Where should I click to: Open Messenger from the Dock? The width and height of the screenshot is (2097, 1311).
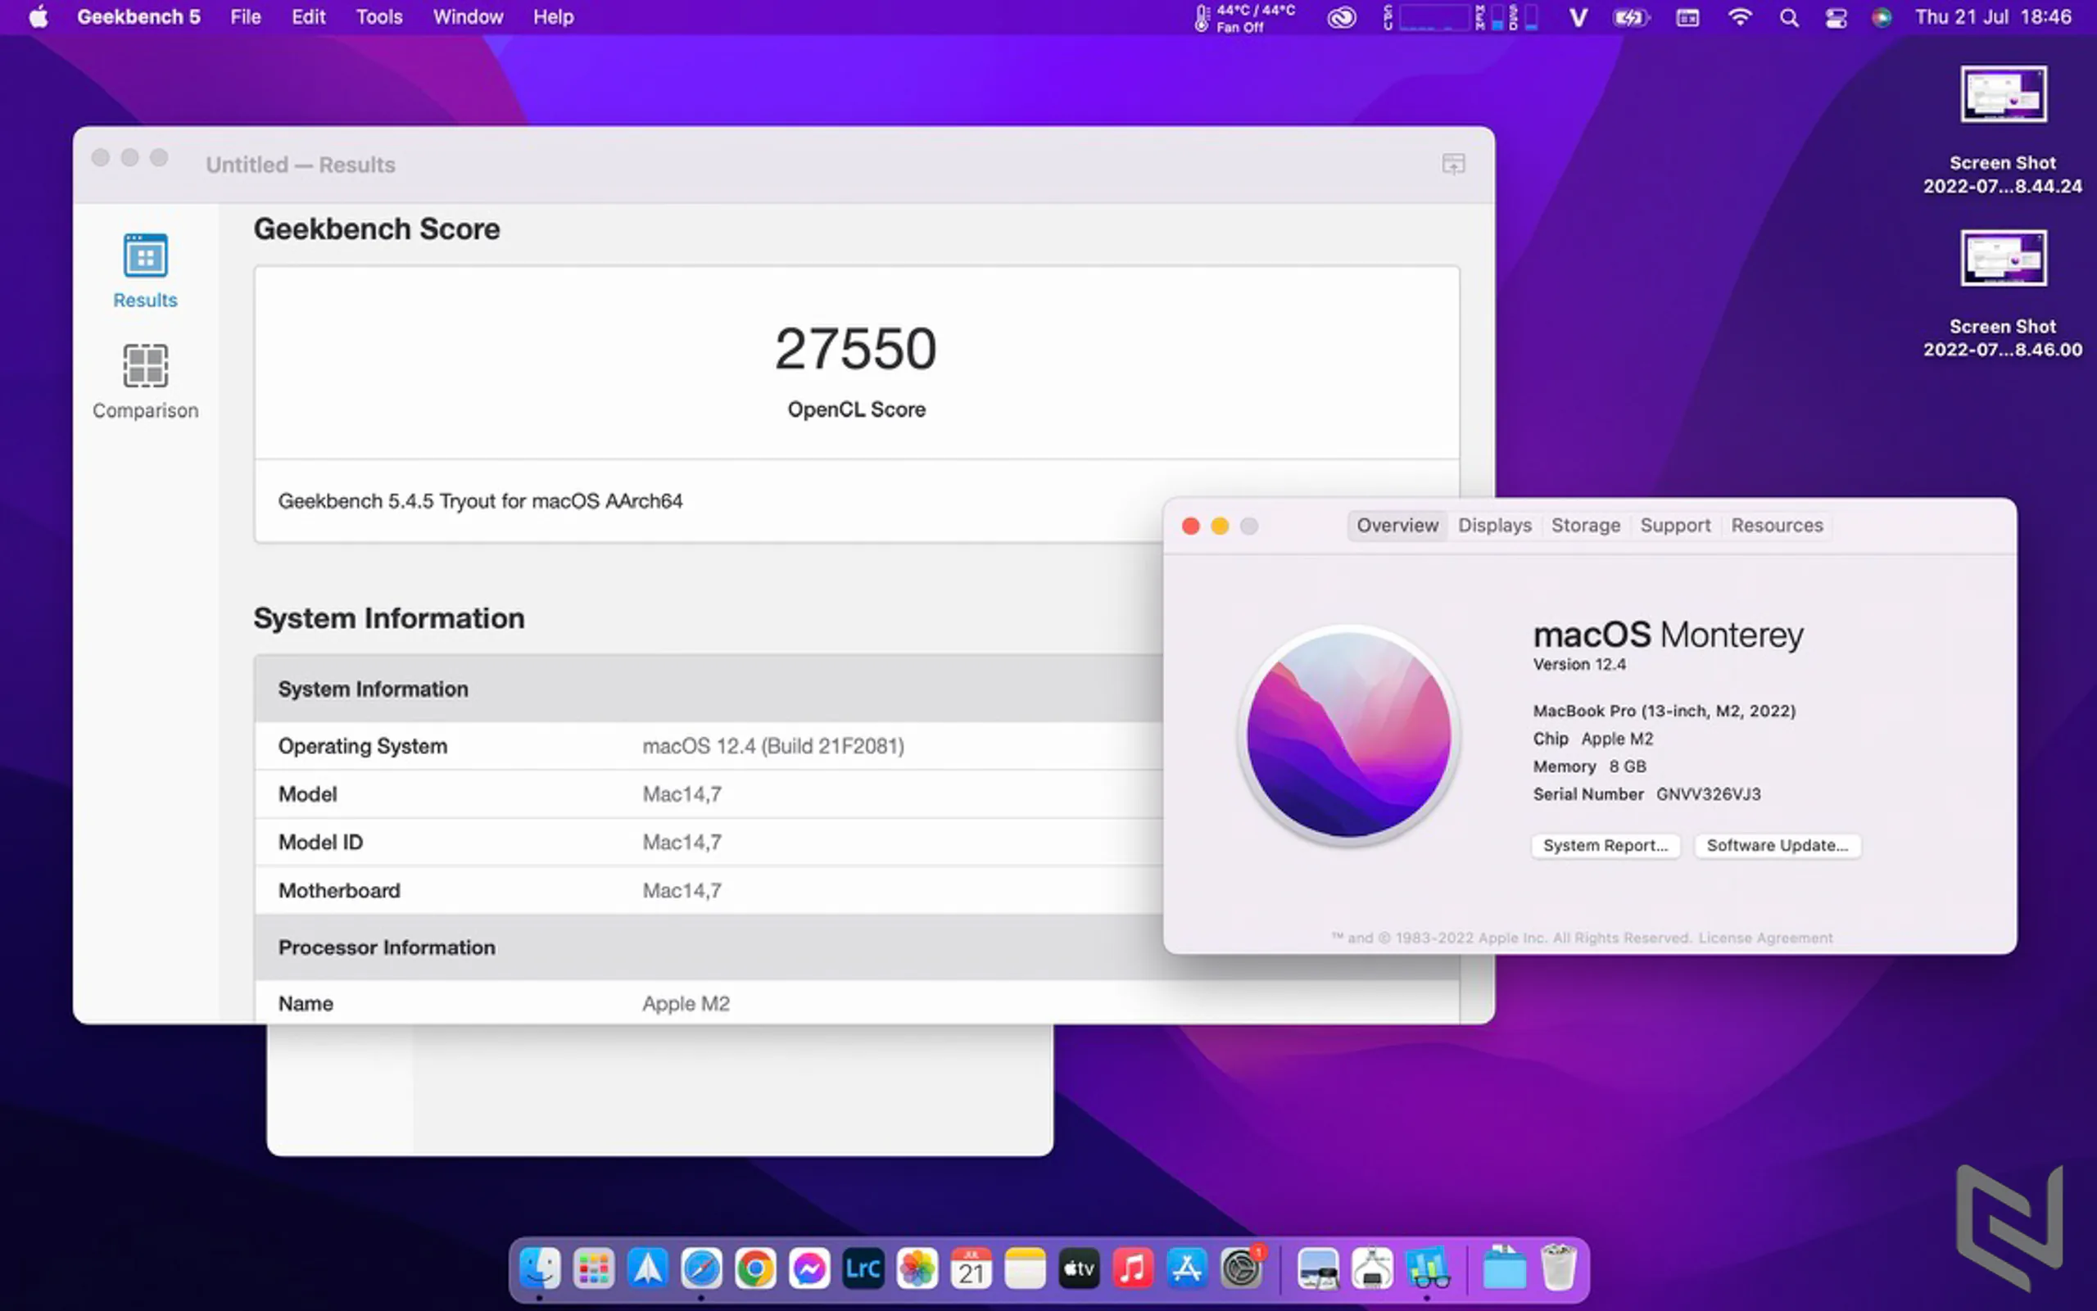pyautogui.click(x=809, y=1269)
